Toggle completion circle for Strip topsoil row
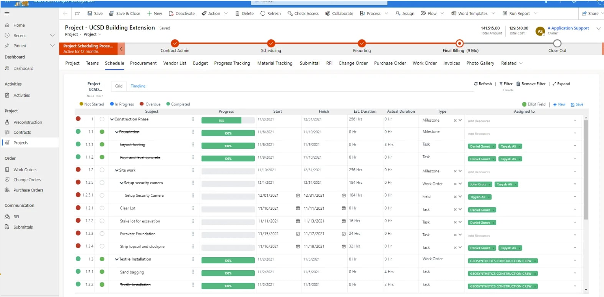Image resolution: width=604 pixels, height=297 pixels. pos(102,247)
